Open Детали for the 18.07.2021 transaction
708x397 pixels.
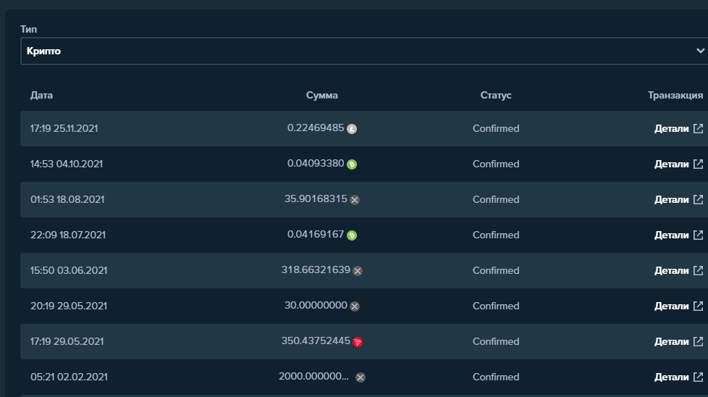pos(672,235)
